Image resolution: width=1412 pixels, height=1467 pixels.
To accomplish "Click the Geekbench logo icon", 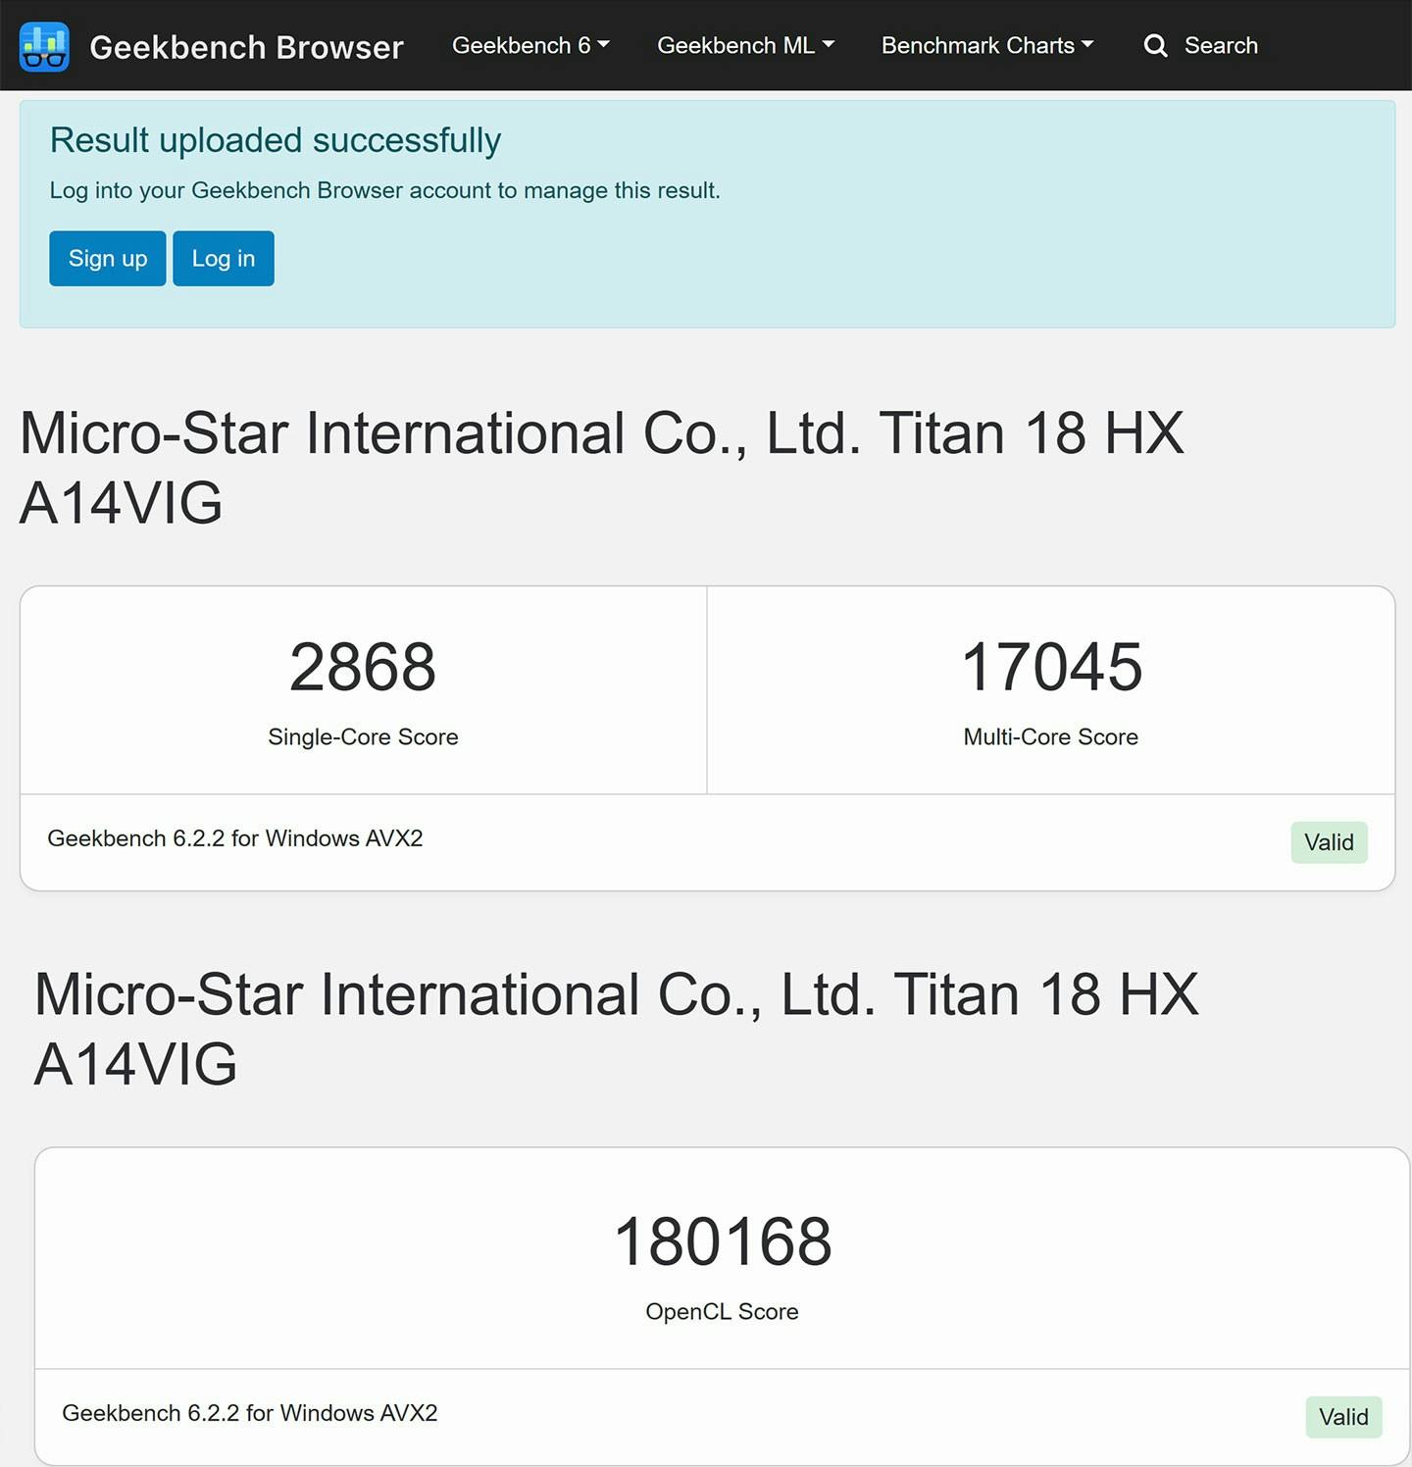I will pos(44,46).
